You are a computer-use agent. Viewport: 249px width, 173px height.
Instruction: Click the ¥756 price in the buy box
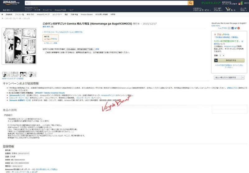pyautogui.click(x=218, y=34)
